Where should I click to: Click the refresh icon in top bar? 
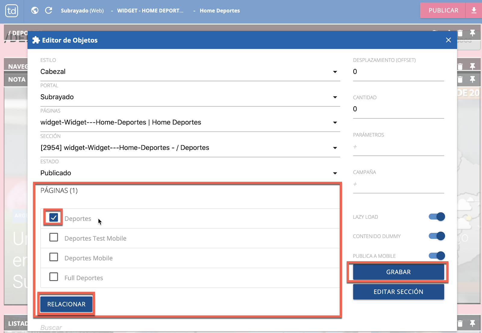click(x=49, y=11)
